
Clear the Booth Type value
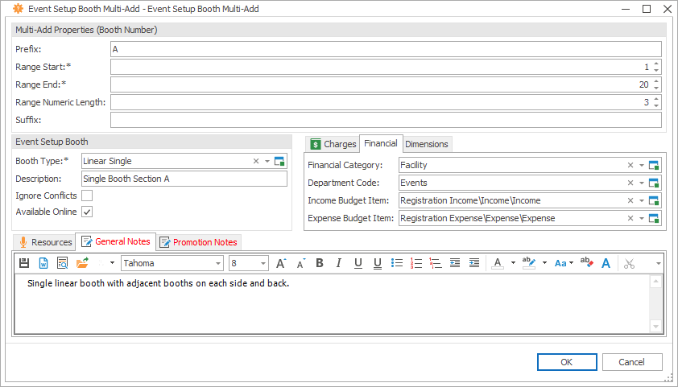[x=256, y=161]
